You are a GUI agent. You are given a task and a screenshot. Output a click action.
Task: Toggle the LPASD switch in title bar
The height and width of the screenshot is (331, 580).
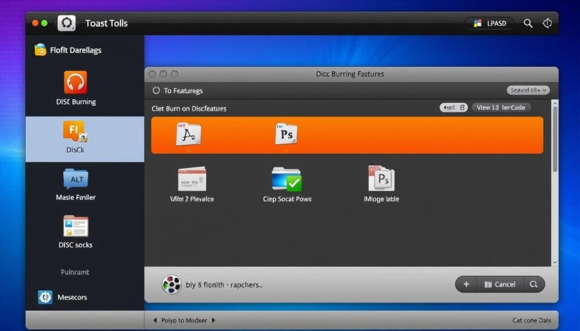pyautogui.click(x=489, y=23)
